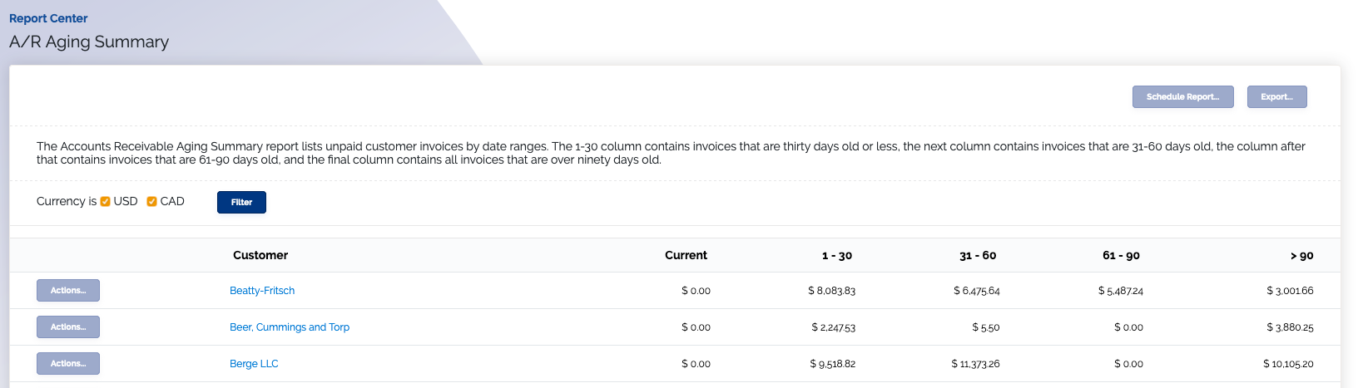Viewport: 1358px width, 388px height.
Task: Open Actions menu for Beatty-Fritsch
Action: point(68,290)
